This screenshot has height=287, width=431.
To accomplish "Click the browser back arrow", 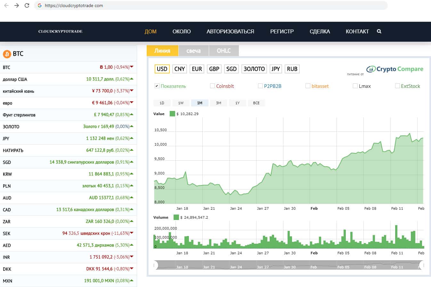I will point(6,5).
